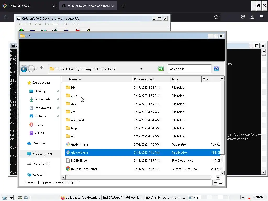The height and width of the screenshot is (201, 268).
Task: Open Videos in the sidebar
Action: coord(39,133)
